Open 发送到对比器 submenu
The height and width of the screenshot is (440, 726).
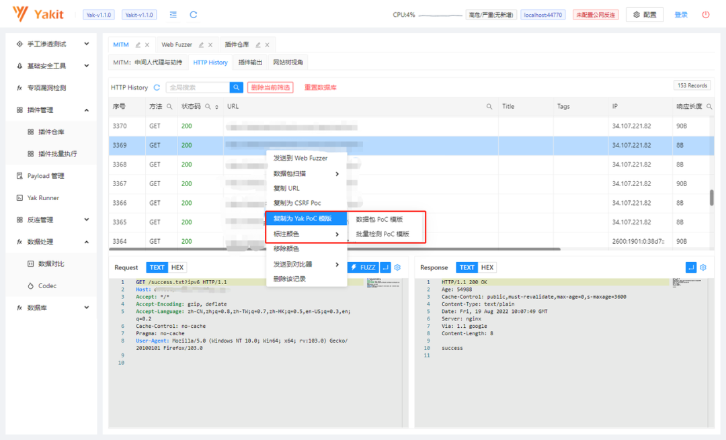click(x=307, y=264)
